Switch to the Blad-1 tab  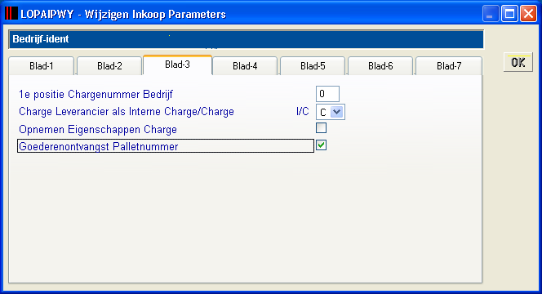(41, 65)
